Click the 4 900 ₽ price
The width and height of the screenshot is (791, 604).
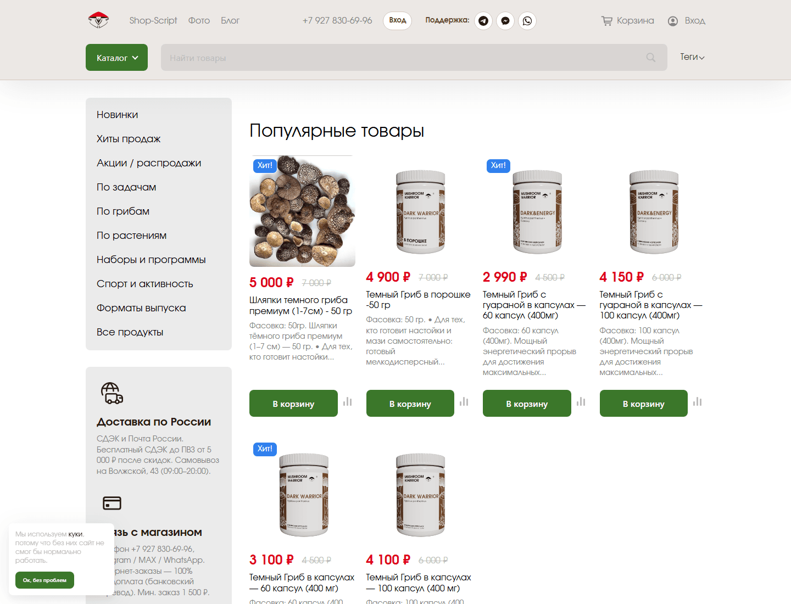388,277
